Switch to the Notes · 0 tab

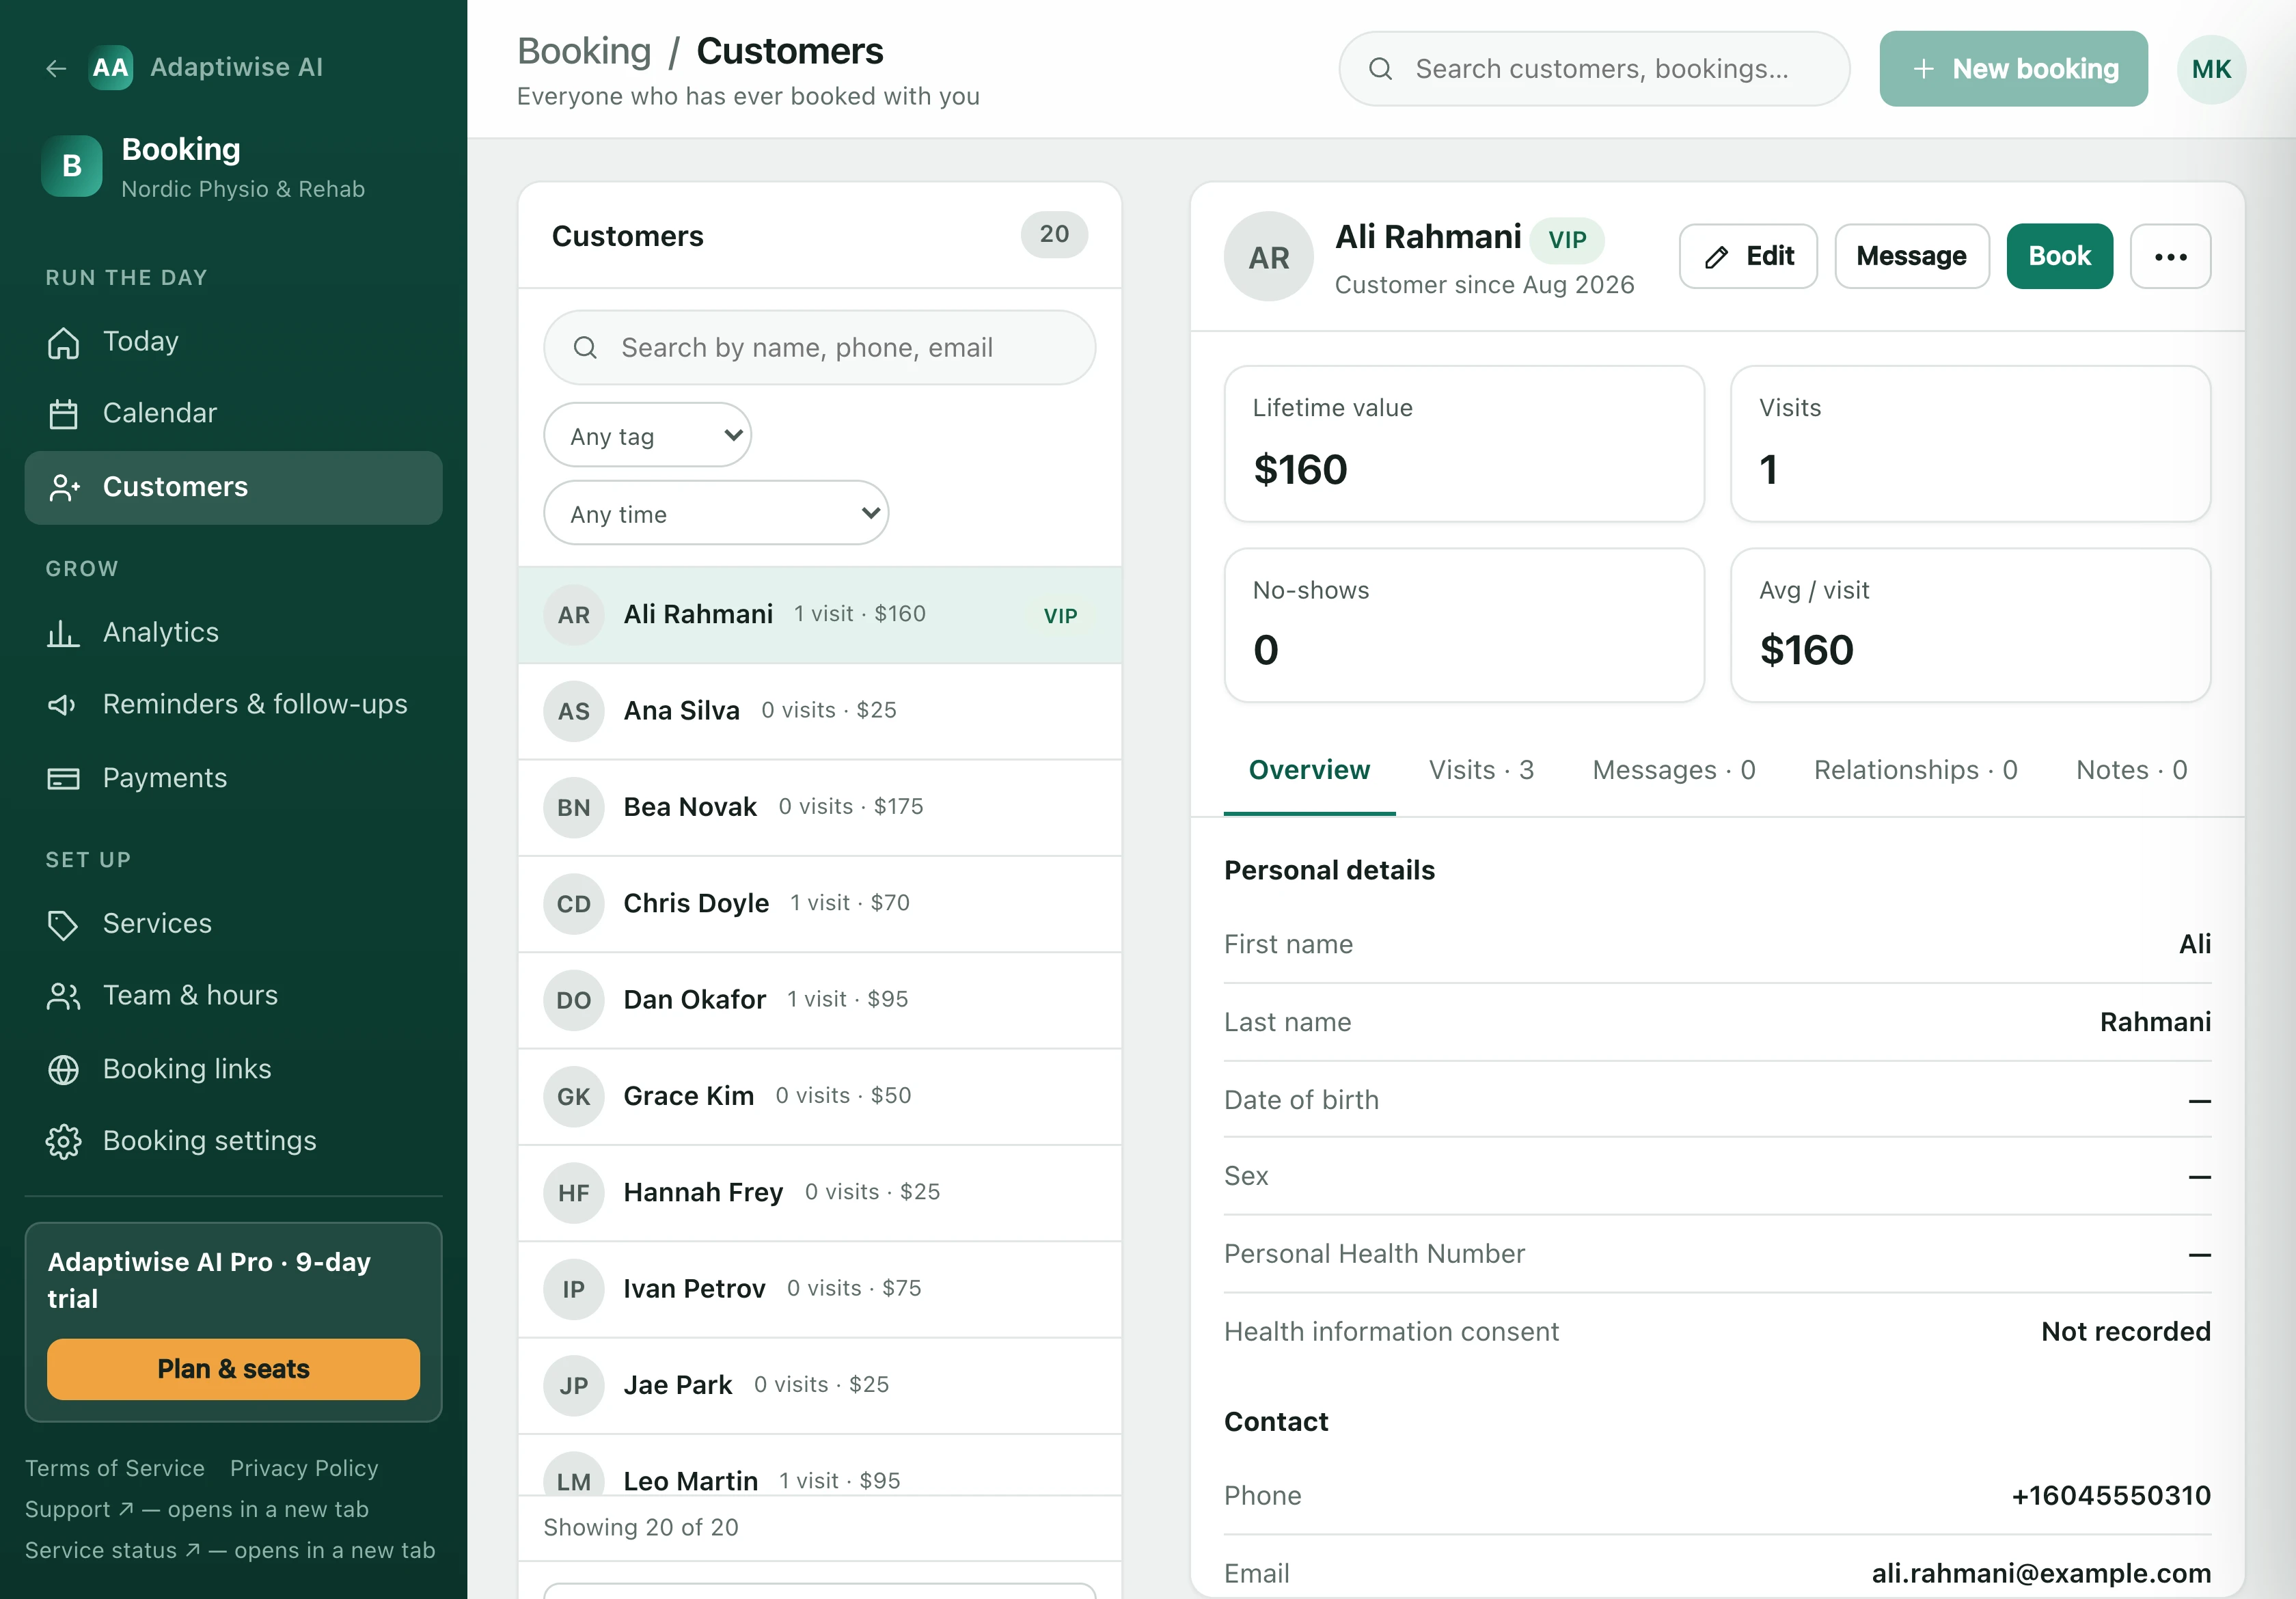[x=2131, y=771]
